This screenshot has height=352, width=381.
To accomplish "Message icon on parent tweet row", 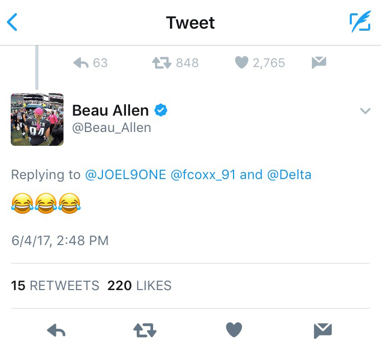I will [x=319, y=63].
